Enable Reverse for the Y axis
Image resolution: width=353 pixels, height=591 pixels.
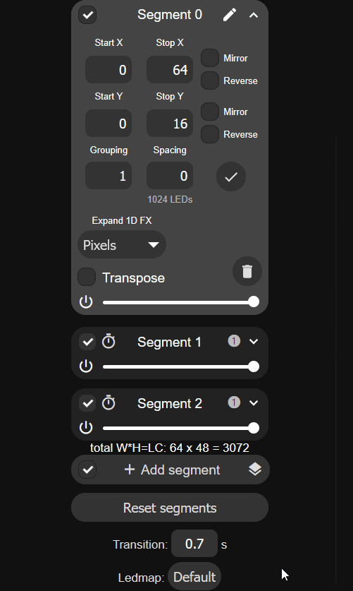pos(210,134)
